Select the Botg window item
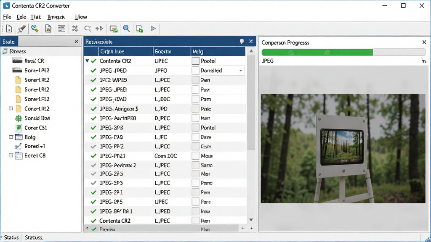The width and height of the screenshot is (431, 242). coord(25,137)
